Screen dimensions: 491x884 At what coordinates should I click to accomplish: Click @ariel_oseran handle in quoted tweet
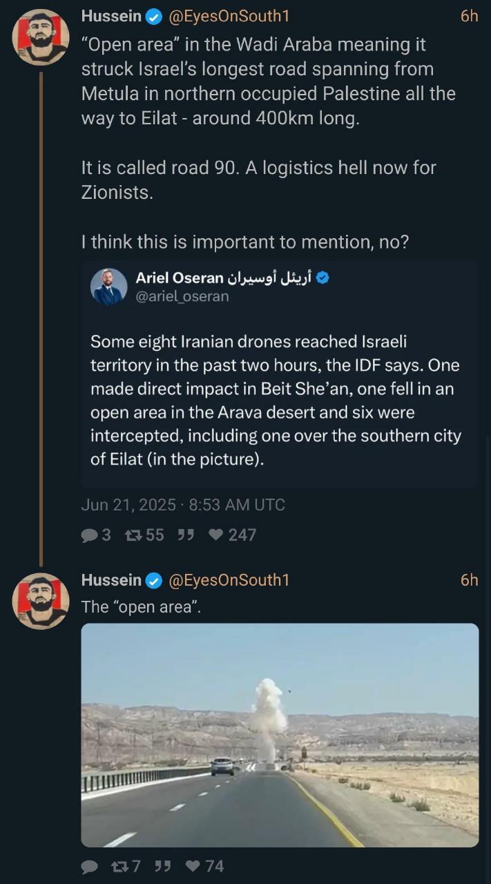point(182,296)
